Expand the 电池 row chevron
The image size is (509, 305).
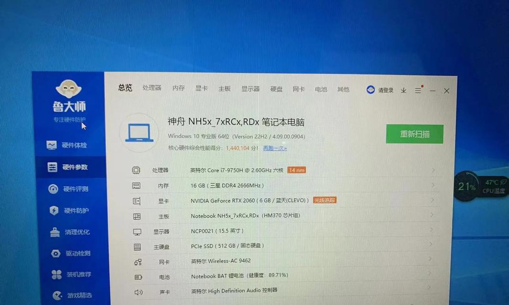pyautogui.click(x=430, y=274)
